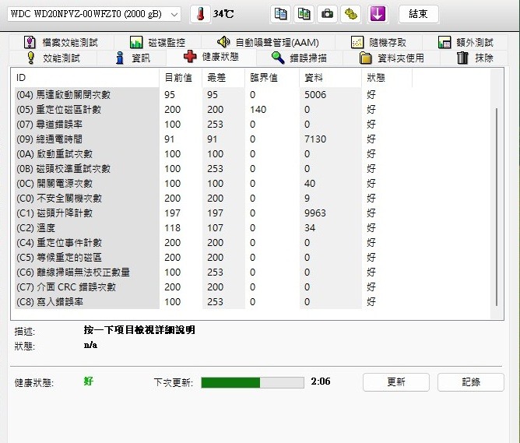Switch to the 磁碟監控 tab

[157, 43]
